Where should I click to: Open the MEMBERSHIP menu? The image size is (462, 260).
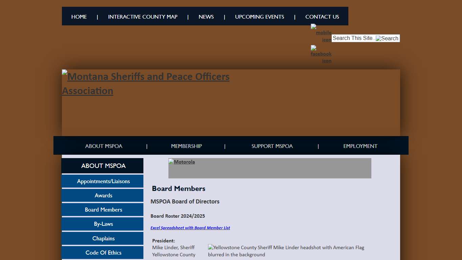pyautogui.click(x=186, y=146)
